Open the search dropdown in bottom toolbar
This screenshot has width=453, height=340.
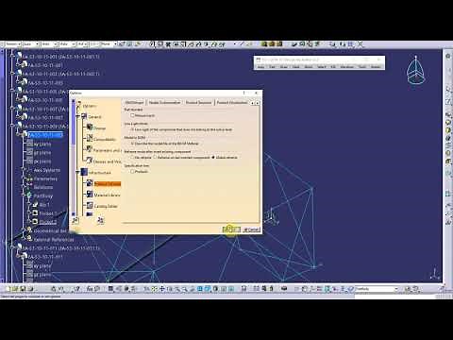click(396, 289)
